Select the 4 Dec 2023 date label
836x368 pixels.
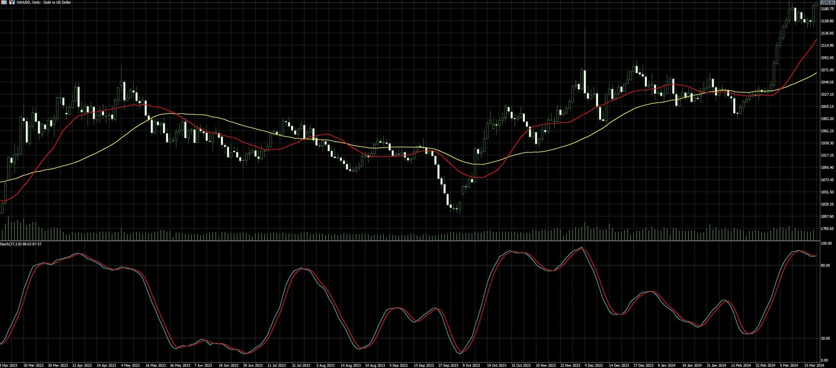pos(594,365)
